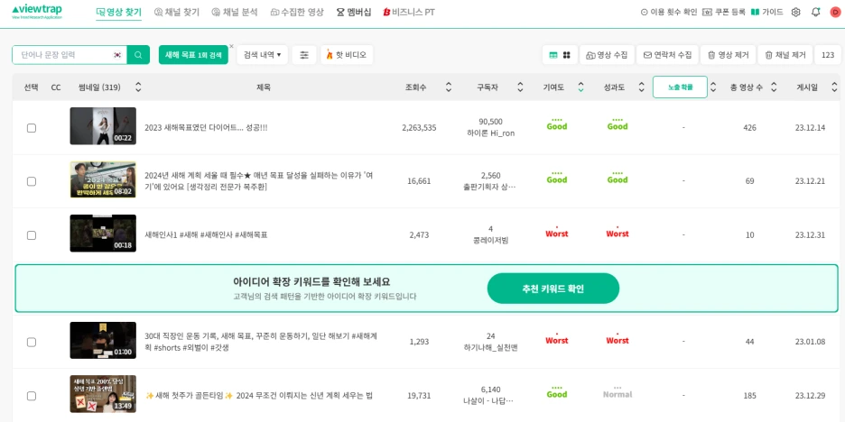Open the filter sliders settings icon
845x422 pixels.
304,55
